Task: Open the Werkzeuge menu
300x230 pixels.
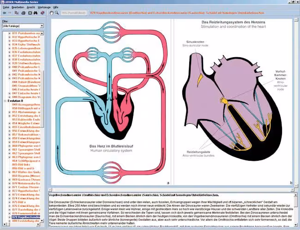Action: 44,7
